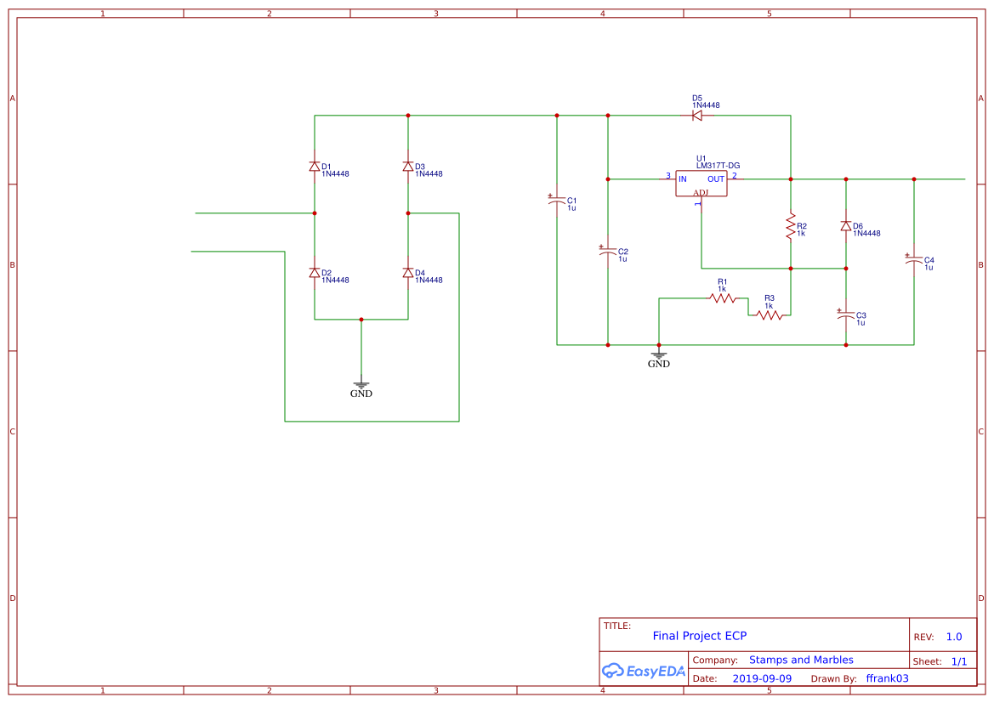The width and height of the screenshot is (994, 703).
Task: Select the LM317T-DG regulator U1 symbol
Action: pos(701,182)
